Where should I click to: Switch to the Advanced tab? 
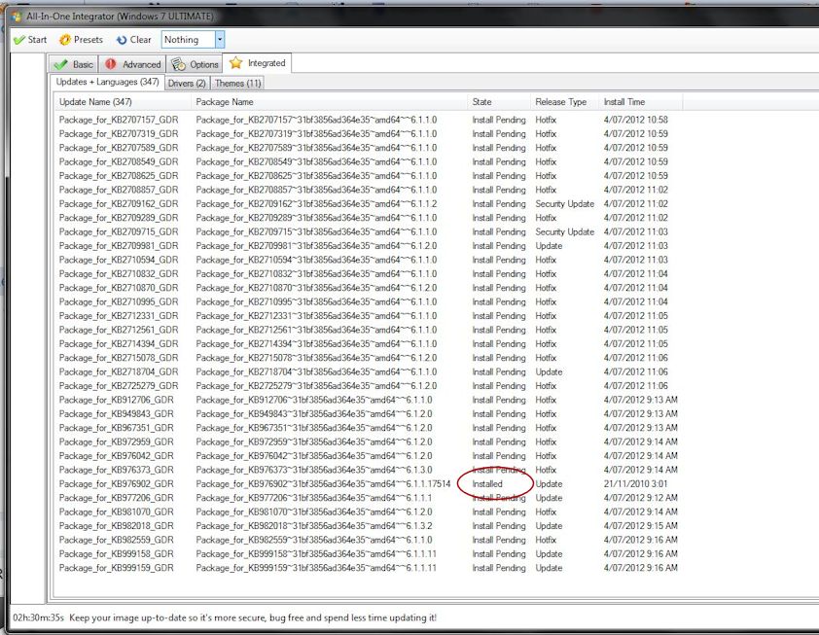132,64
